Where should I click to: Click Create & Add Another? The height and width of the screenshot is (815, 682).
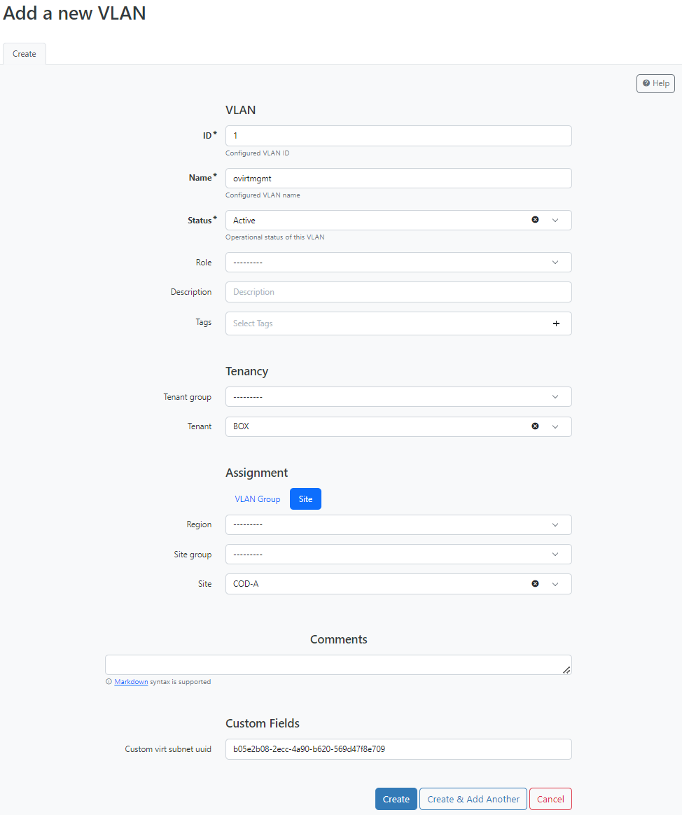coord(473,799)
